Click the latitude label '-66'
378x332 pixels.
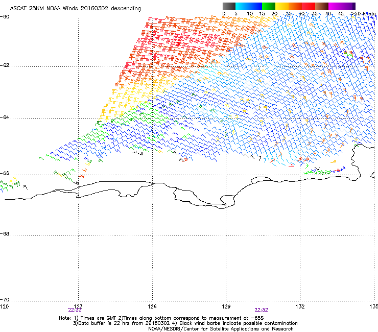click(x=5, y=174)
